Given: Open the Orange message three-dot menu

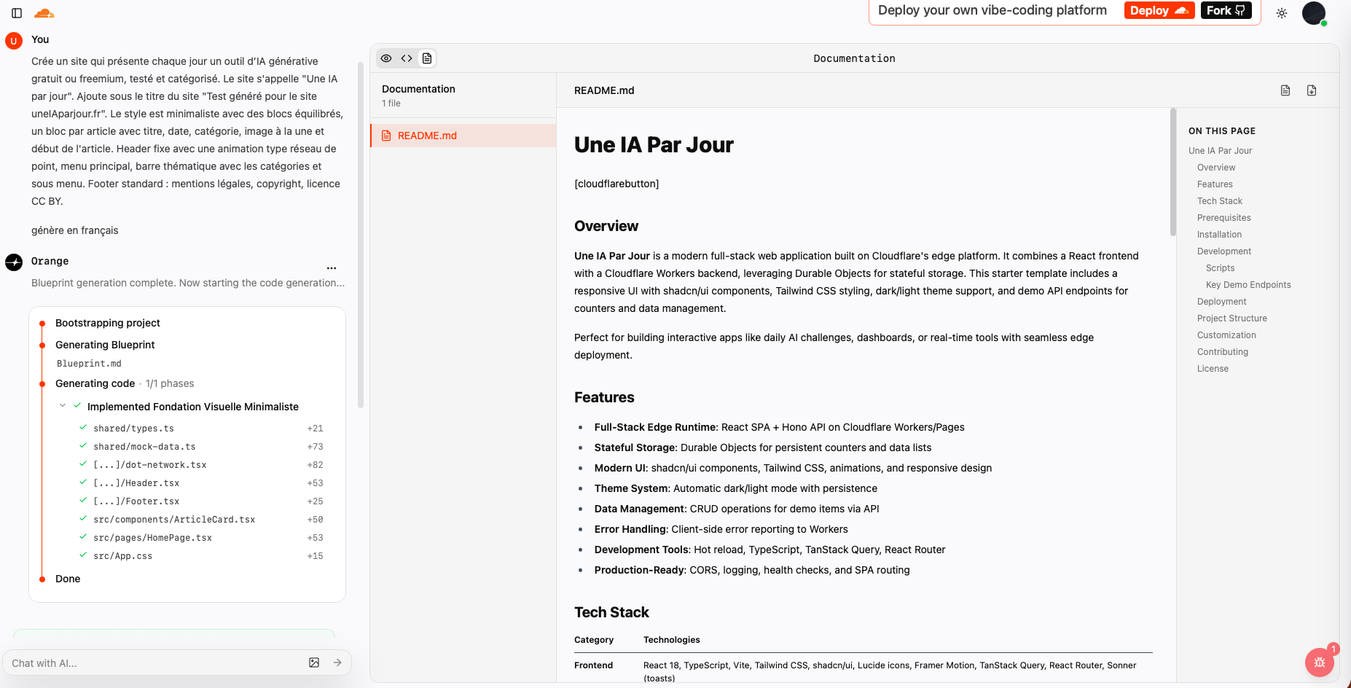Looking at the screenshot, I should (332, 268).
